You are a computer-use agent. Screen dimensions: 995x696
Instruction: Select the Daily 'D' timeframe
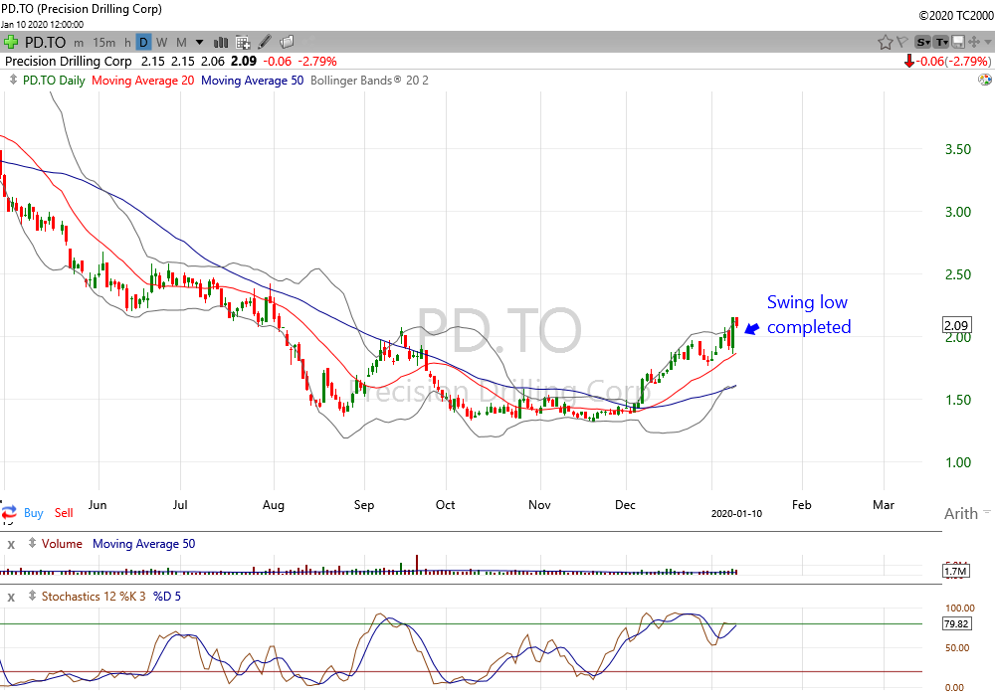(143, 43)
